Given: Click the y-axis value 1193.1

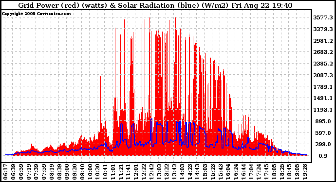Looking at the screenshot, I should click(x=323, y=110).
